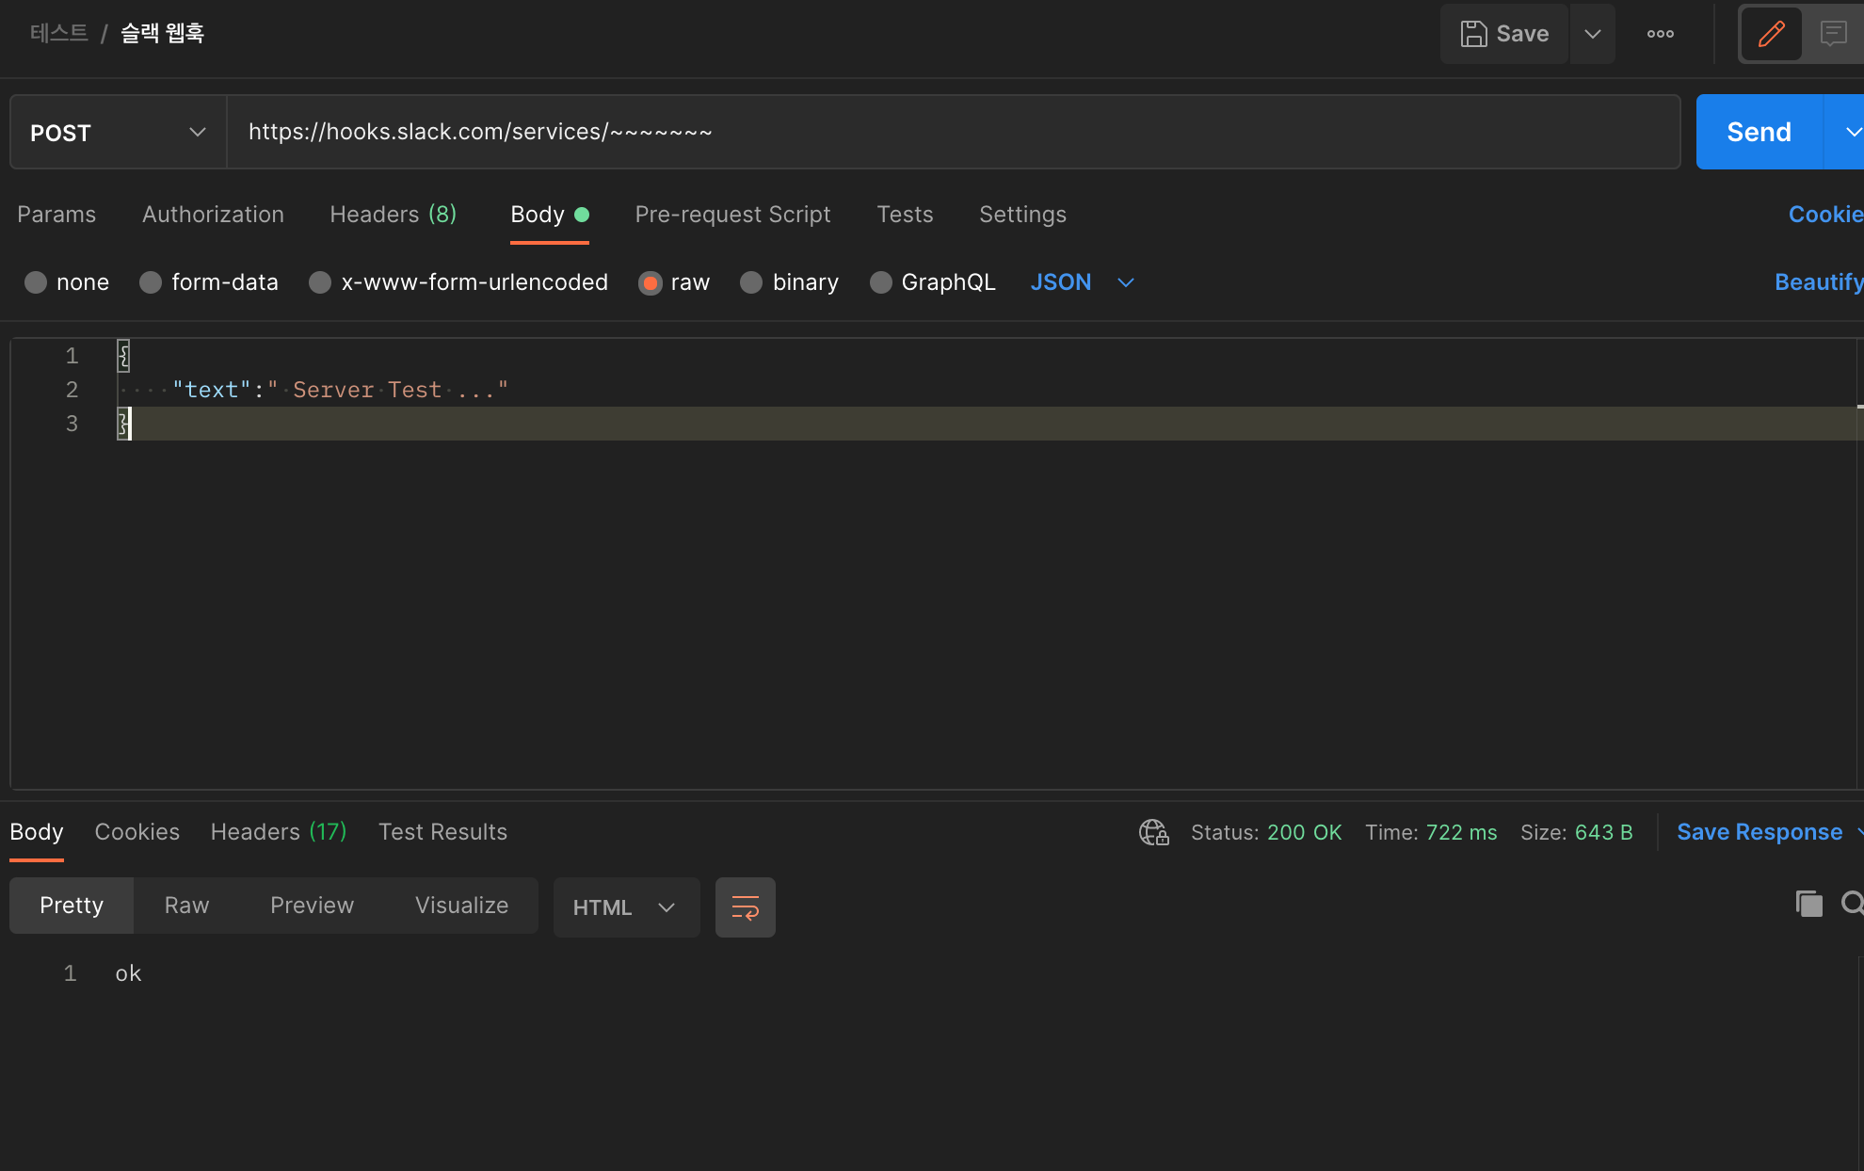The width and height of the screenshot is (1864, 1171).
Task: Select the none body type radio
Action: pos(36,282)
